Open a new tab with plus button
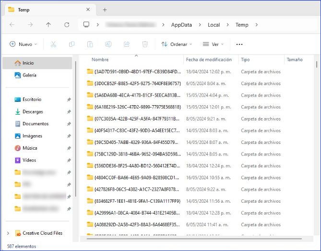 pos(105,10)
